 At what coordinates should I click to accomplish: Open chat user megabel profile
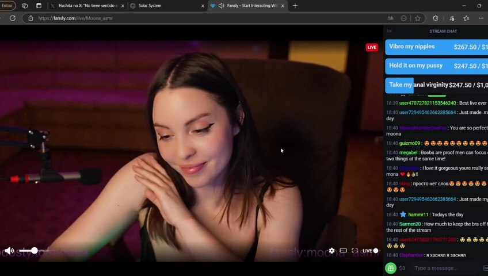click(x=409, y=152)
